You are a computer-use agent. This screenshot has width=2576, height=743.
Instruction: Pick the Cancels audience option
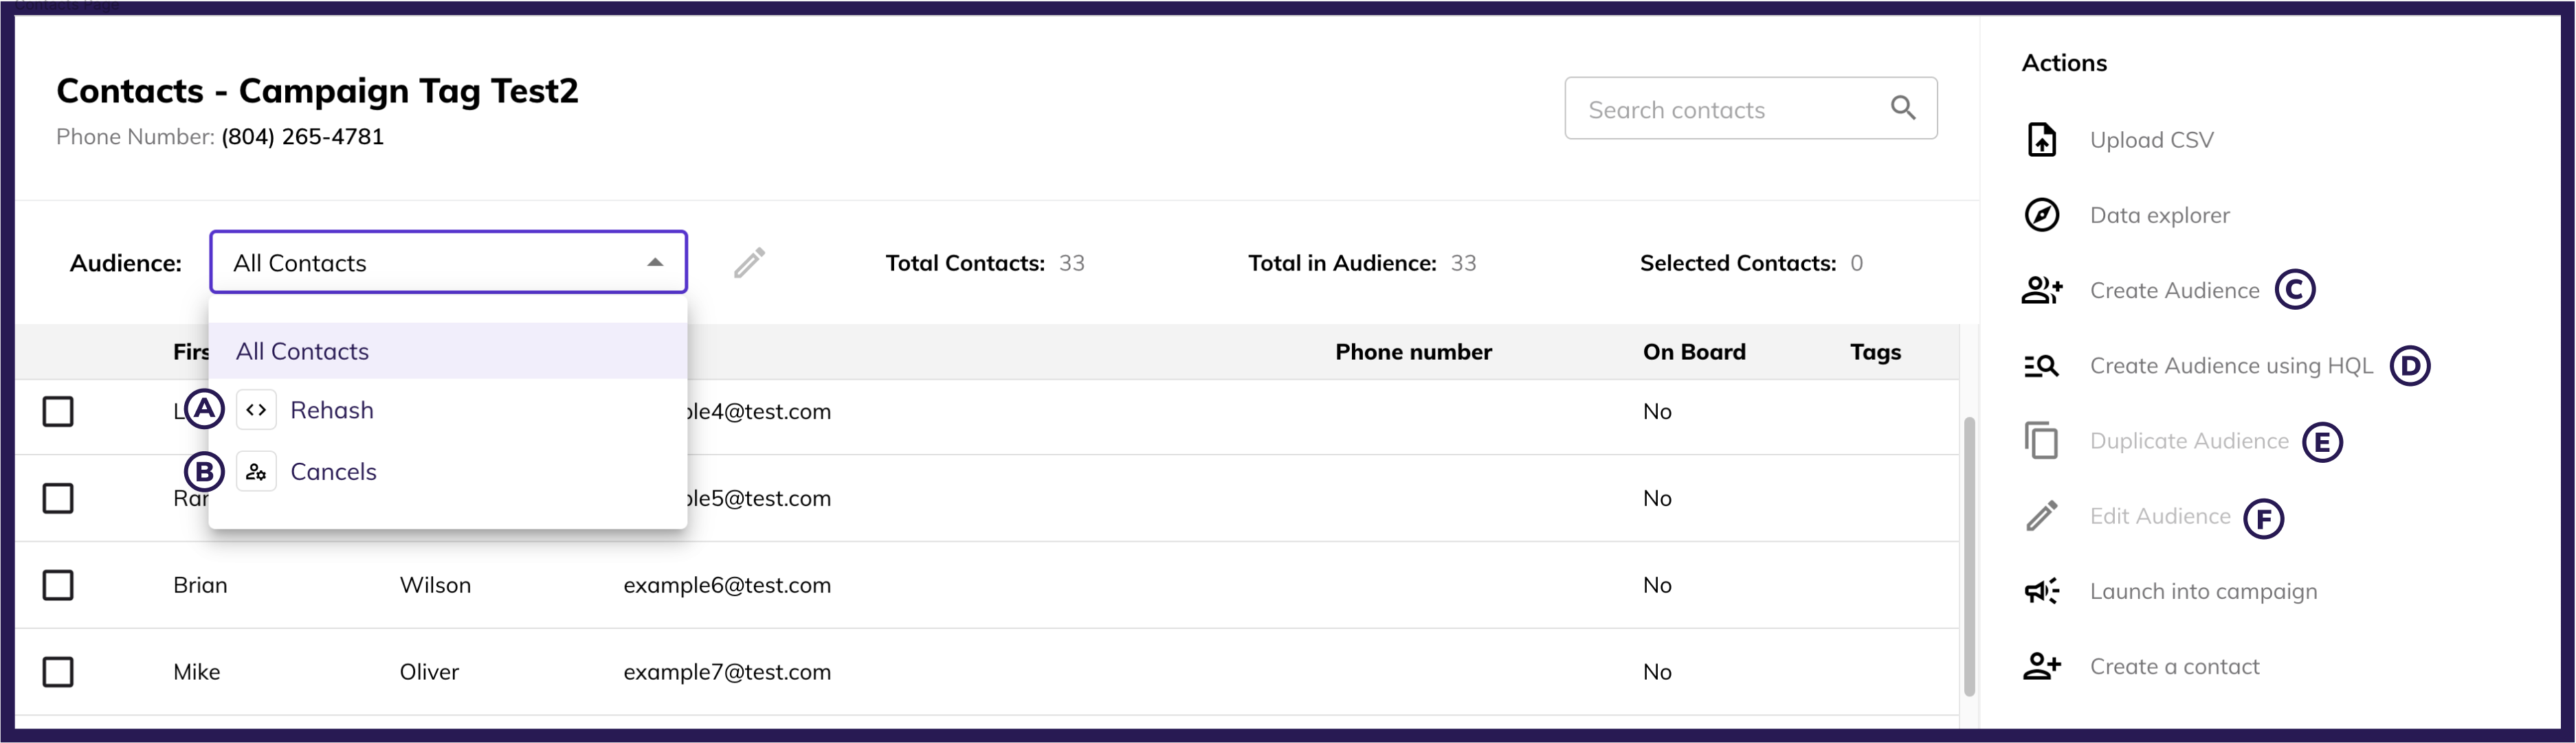333,471
